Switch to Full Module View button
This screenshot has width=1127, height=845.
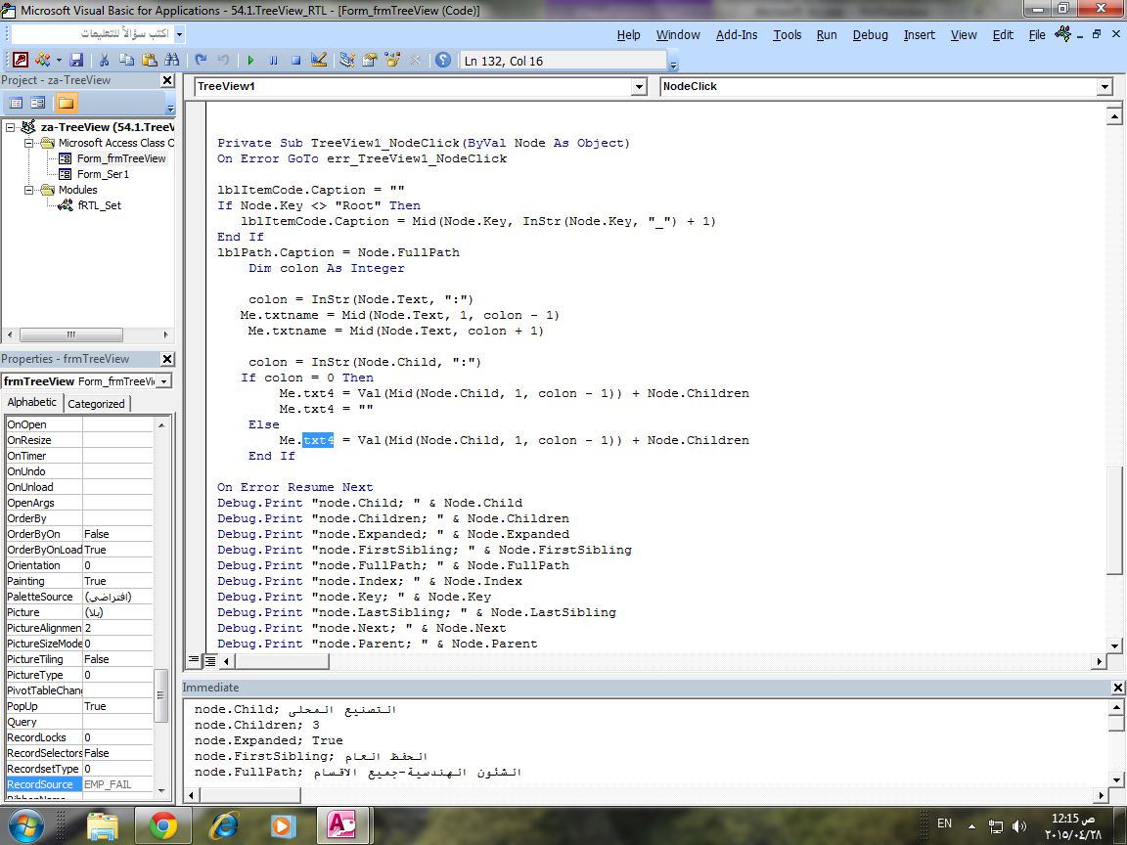click(x=210, y=659)
